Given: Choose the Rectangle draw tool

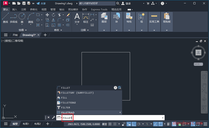Looking at the screenshot, I should pyautogui.click(x=38, y=15).
